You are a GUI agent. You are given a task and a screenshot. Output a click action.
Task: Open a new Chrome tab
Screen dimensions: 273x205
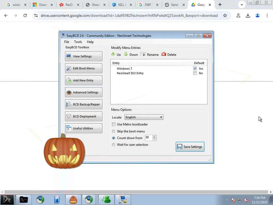click(x=220, y=5)
